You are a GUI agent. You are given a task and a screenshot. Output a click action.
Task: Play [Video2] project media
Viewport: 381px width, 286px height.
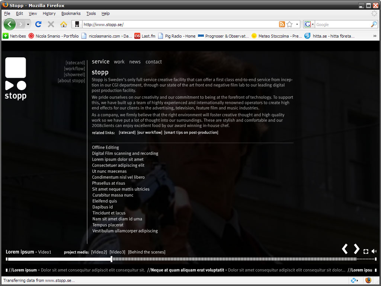click(x=99, y=252)
